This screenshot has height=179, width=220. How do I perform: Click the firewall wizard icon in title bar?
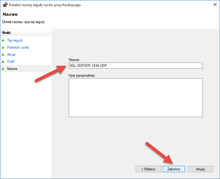pos(5,5)
